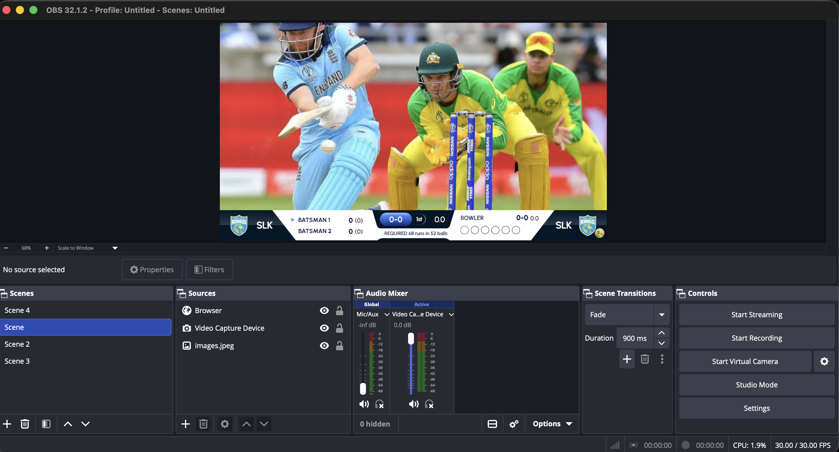Delete selected scene with trash icon
Image resolution: width=839 pixels, height=452 pixels.
pyautogui.click(x=25, y=424)
